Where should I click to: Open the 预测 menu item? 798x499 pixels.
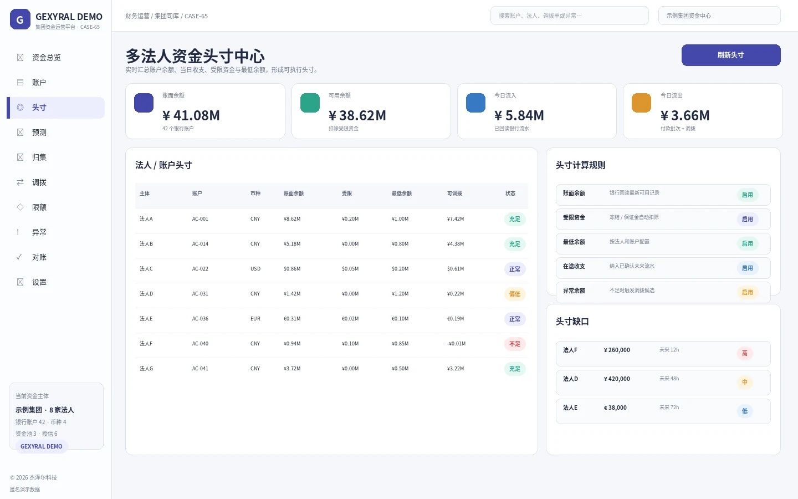[x=55, y=133]
